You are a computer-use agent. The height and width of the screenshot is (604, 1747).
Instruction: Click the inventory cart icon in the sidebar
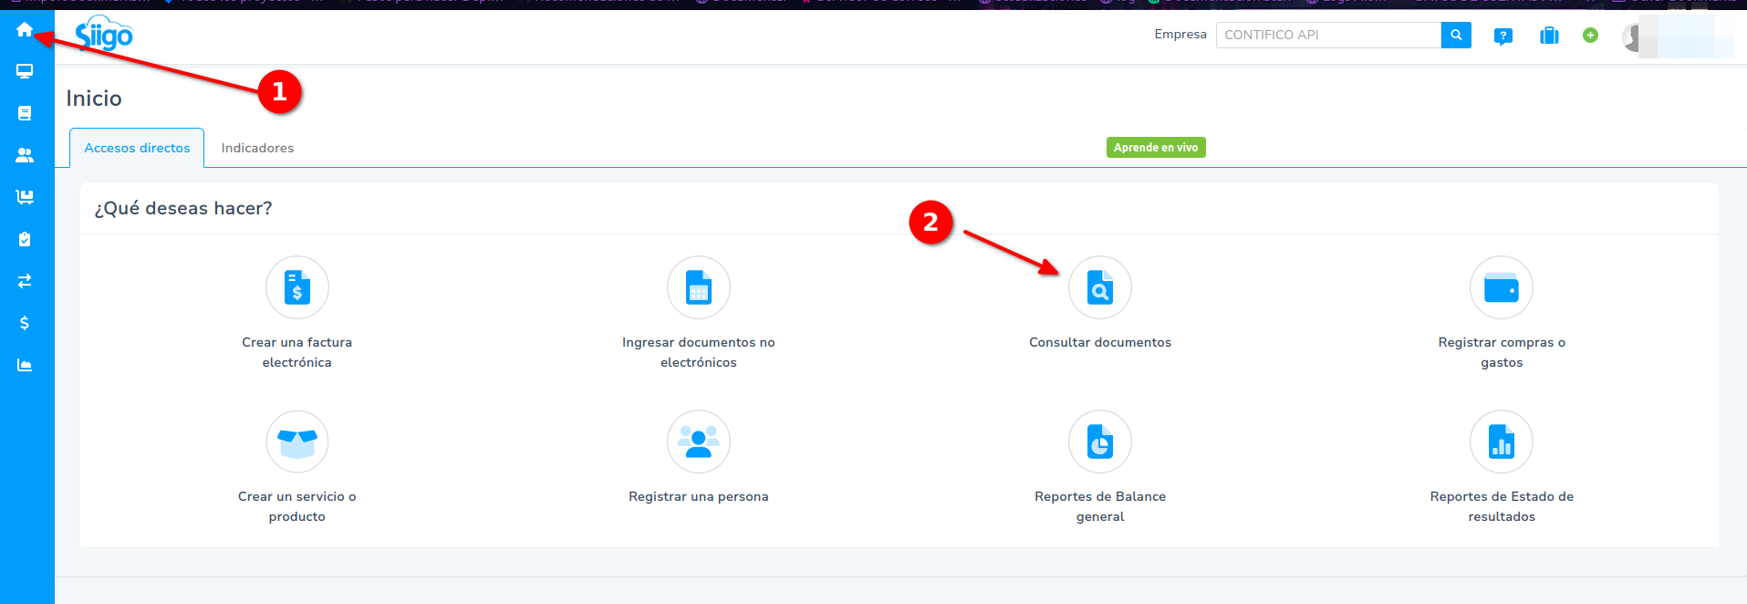click(25, 197)
